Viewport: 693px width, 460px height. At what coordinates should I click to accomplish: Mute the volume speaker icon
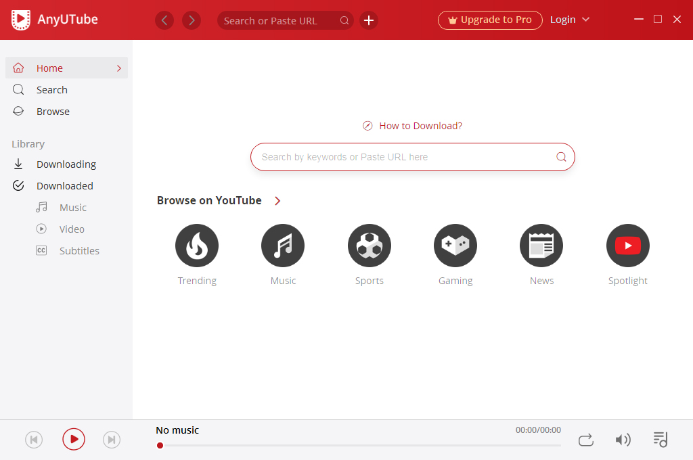click(623, 440)
